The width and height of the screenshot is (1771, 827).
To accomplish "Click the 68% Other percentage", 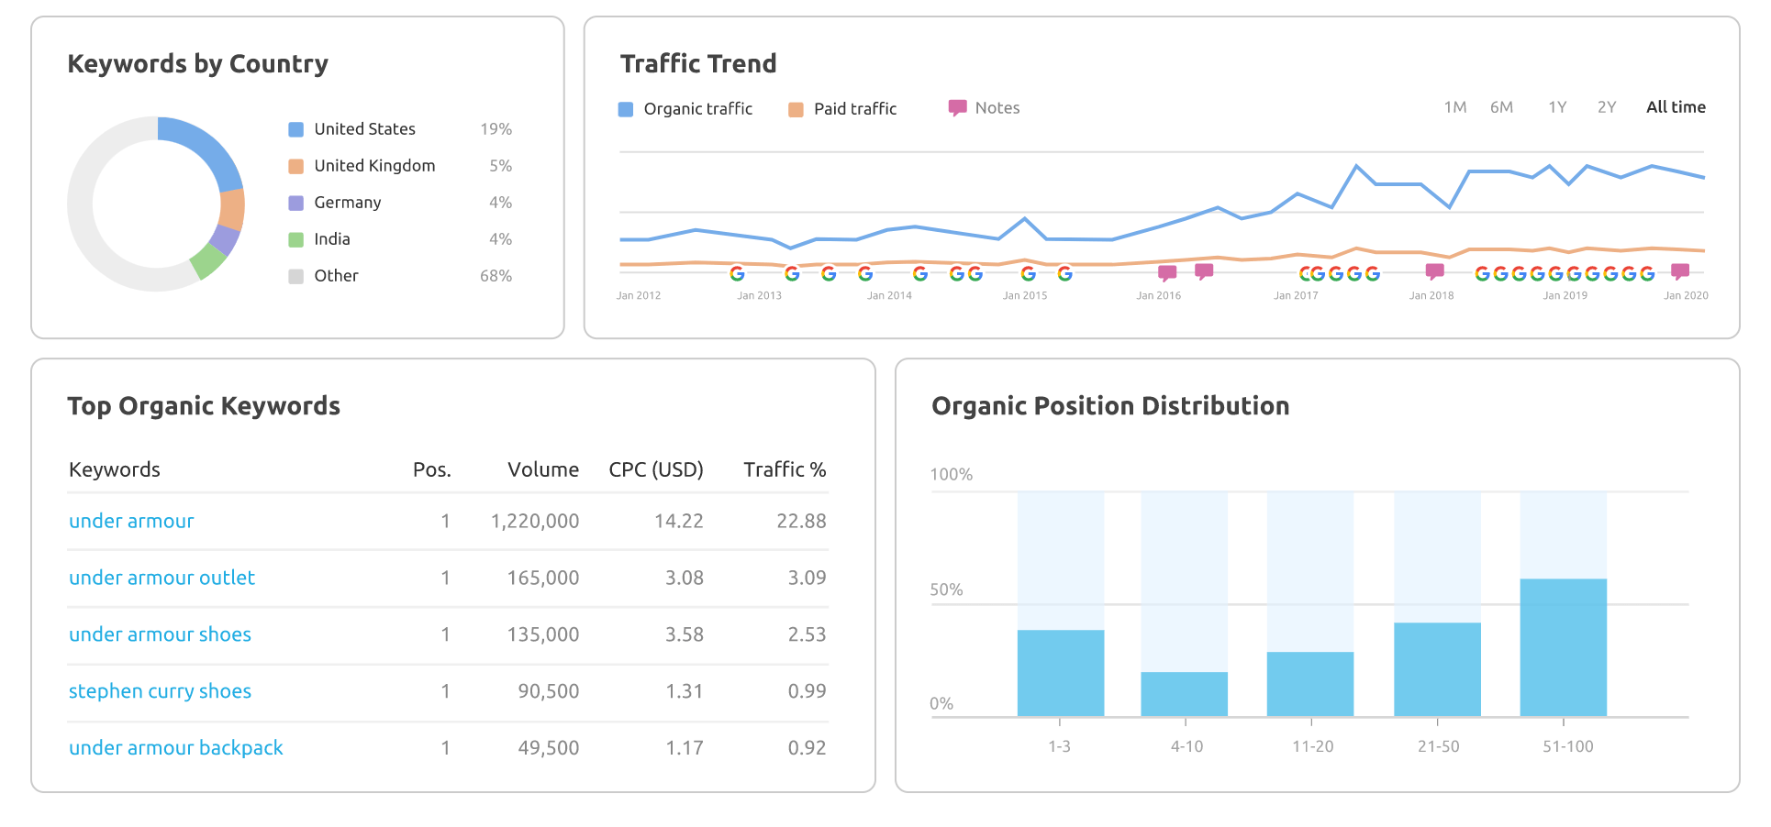I will click(496, 276).
